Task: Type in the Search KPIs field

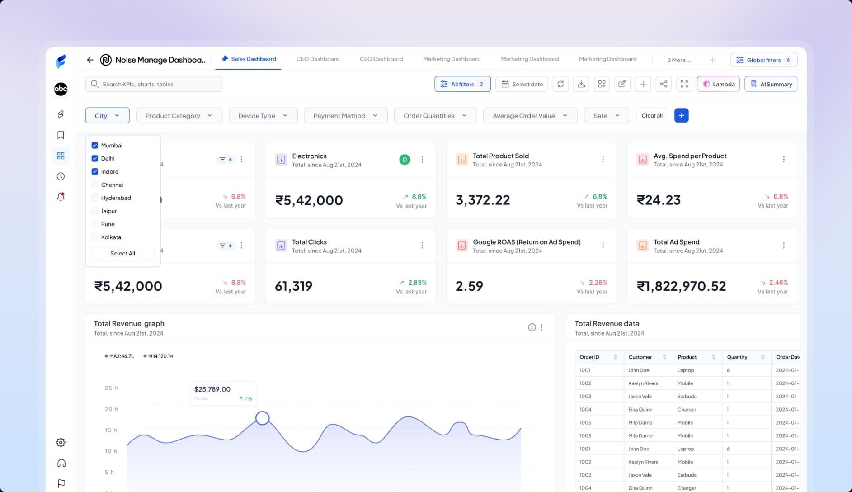Action: click(x=153, y=84)
